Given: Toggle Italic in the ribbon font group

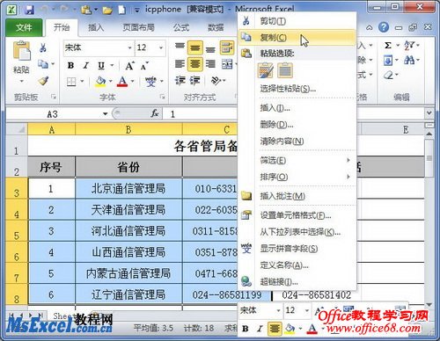Looking at the screenshot, I should point(85,65).
